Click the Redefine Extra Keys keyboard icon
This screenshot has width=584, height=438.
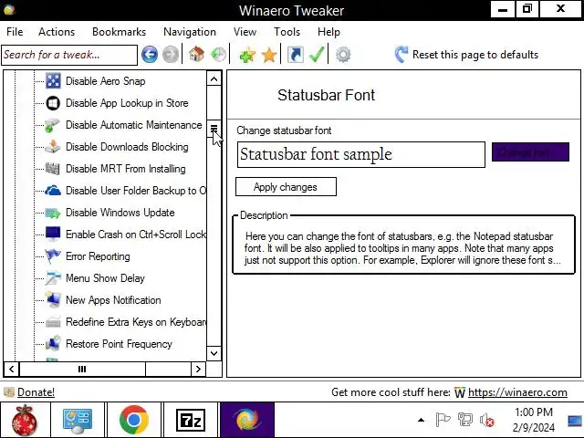tap(53, 322)
